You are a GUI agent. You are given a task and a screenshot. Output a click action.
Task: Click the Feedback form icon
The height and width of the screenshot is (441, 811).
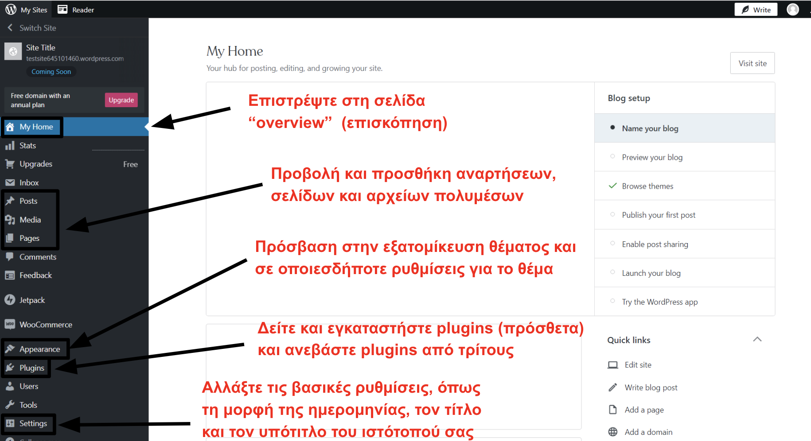coord(10,275)
